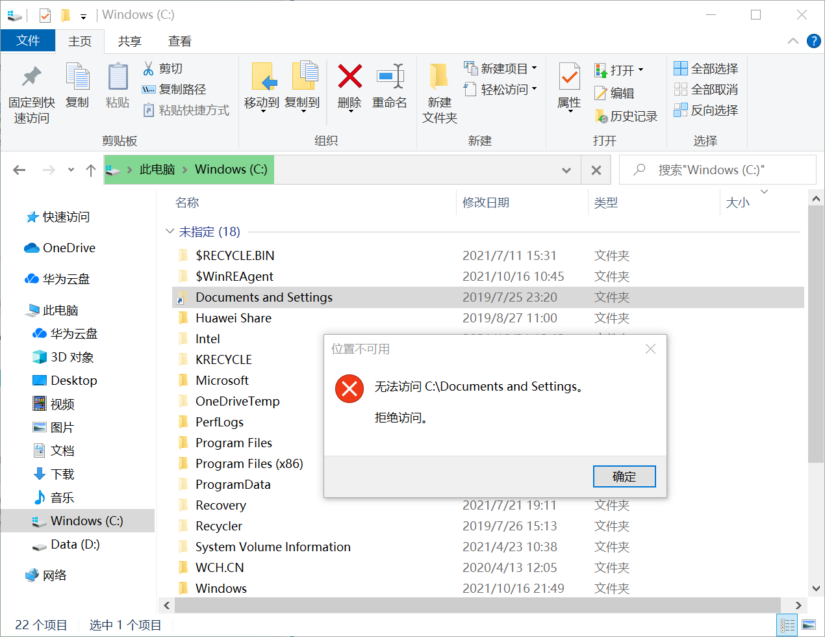Switch to details view icon in status bar
Screen dimensions: 825x637
point(788,625)
